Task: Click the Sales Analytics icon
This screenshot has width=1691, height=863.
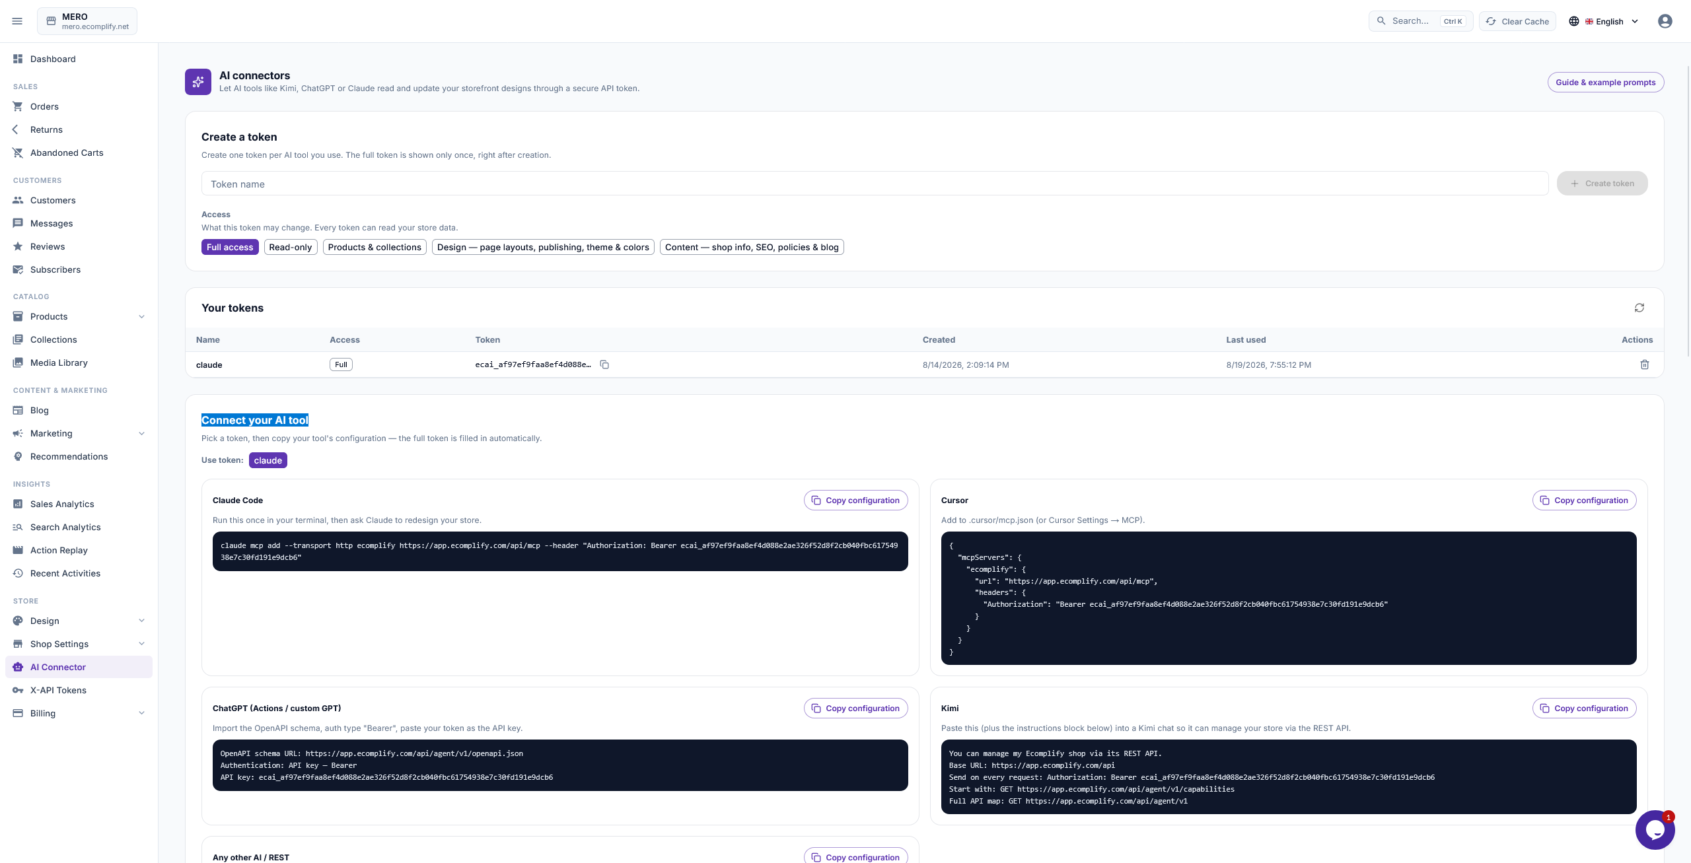Action: (x=18, y=504)
